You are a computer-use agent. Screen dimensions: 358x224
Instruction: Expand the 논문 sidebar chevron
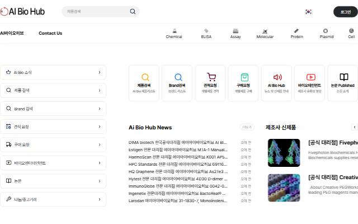pos(100,181)
